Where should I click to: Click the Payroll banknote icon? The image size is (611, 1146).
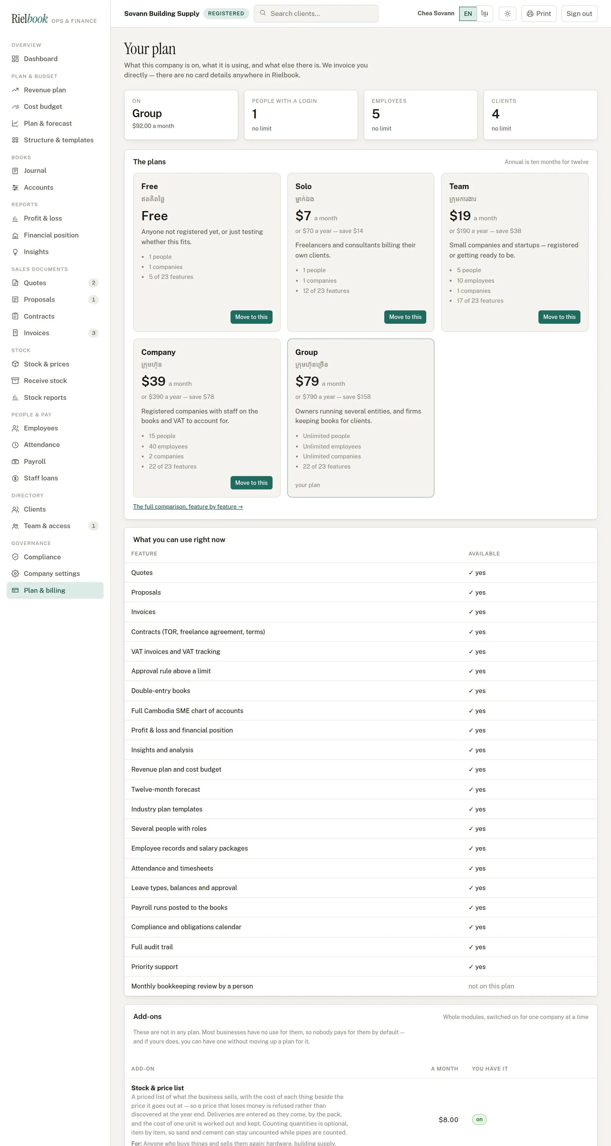click(x=15, y=461)
